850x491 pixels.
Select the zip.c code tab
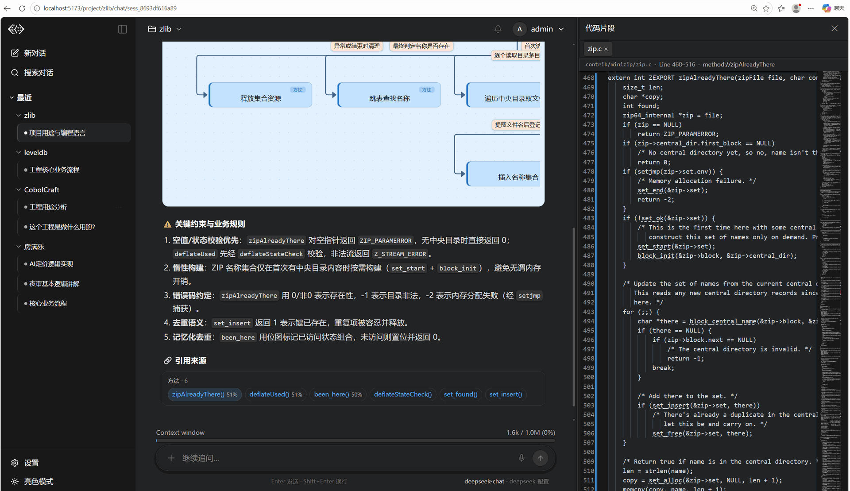[594, 49]
